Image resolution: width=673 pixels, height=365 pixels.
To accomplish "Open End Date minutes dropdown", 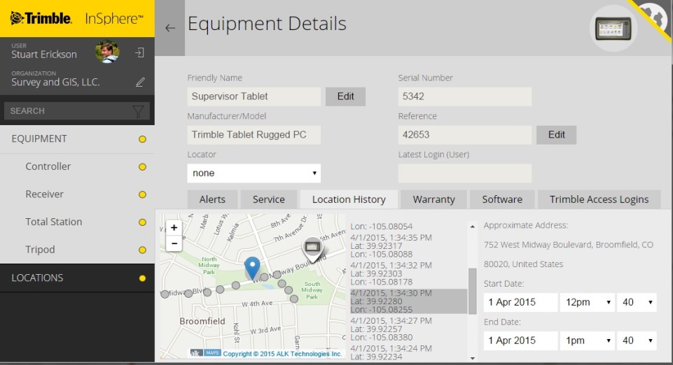I will [x=637, y=341].
